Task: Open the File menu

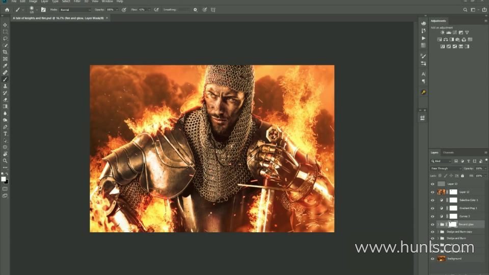Action: [14, 2]
